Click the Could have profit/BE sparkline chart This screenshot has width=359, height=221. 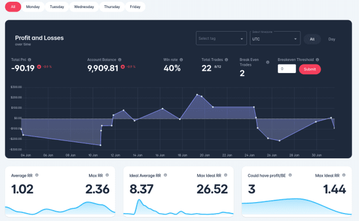[x=297, y=207]
